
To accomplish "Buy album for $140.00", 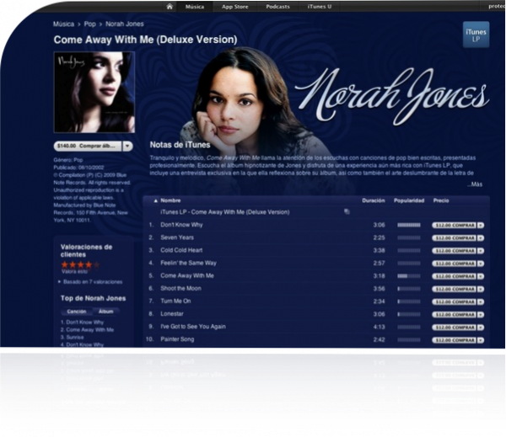I will click(x=88, y=146).
